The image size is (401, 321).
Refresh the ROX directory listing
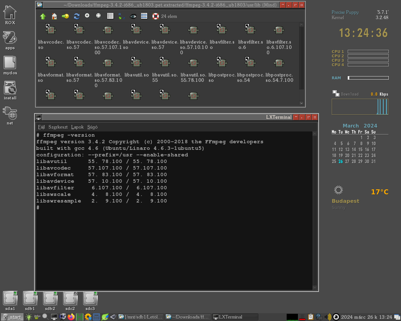click(76, 16)
